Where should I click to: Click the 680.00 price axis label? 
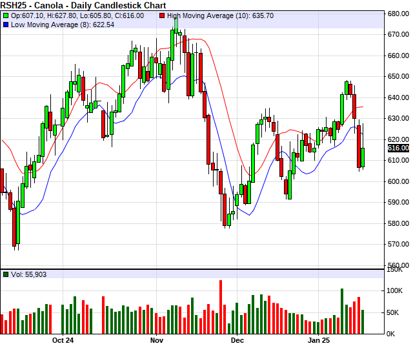click(398, 14)
